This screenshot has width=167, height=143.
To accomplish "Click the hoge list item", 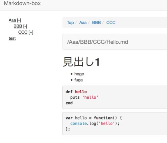I will point(79,74).
